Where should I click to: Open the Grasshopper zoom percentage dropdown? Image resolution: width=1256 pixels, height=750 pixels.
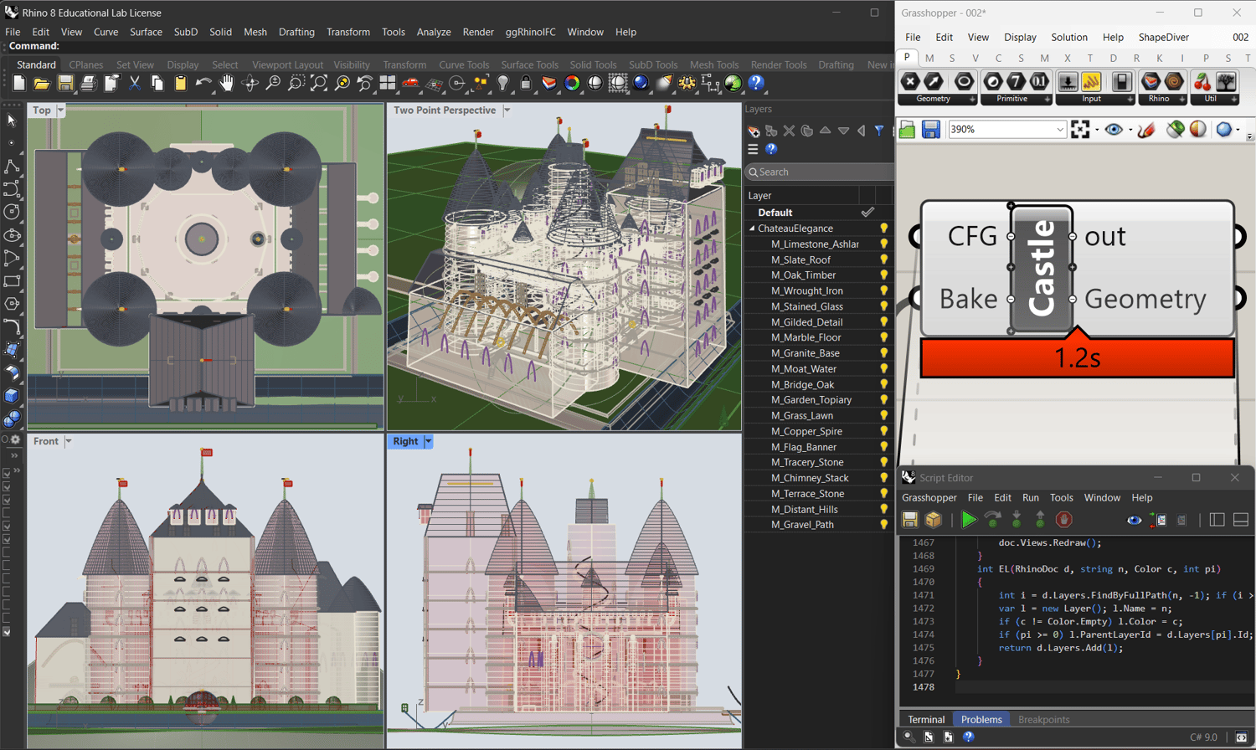pyautogui.click(x=1059, y=130)
